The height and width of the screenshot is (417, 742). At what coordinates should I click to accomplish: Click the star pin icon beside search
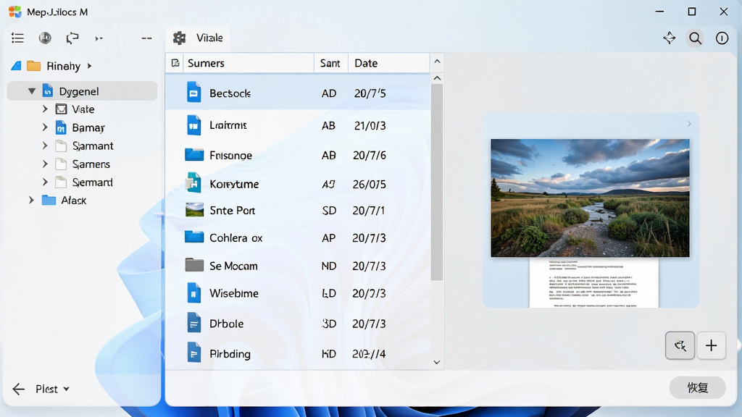(x=669, y=38)
